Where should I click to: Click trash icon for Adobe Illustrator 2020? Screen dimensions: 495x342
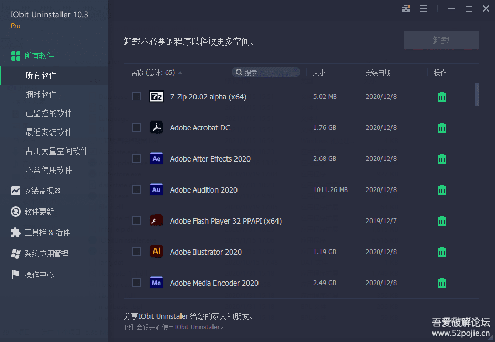(442, 252)
